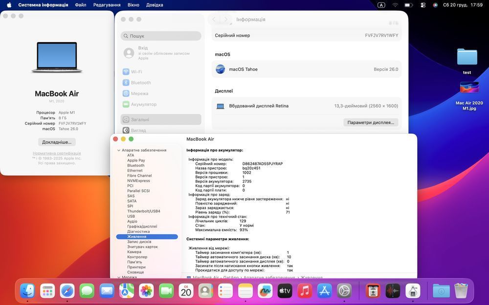Open the input source 'A' menu
This screenshot has height=305, width=489.
pyautogui.click(x=381, y=5)
